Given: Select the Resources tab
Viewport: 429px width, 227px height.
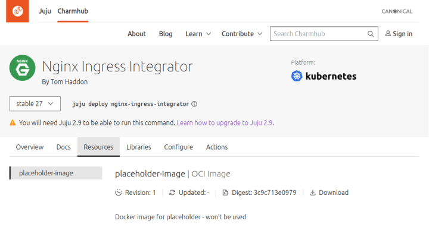Looking at the screenshot, I should click(x=98, y=147).
